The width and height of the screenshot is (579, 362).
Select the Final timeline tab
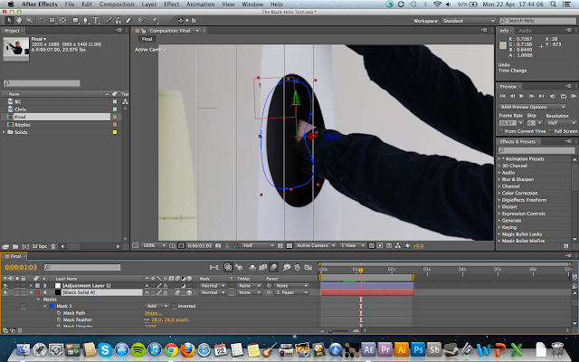(15, 256)
